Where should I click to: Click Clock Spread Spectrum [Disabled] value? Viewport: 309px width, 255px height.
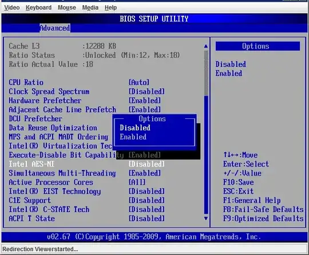[146, 91]
